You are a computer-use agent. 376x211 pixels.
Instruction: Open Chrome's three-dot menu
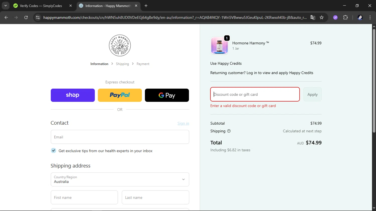370,18
